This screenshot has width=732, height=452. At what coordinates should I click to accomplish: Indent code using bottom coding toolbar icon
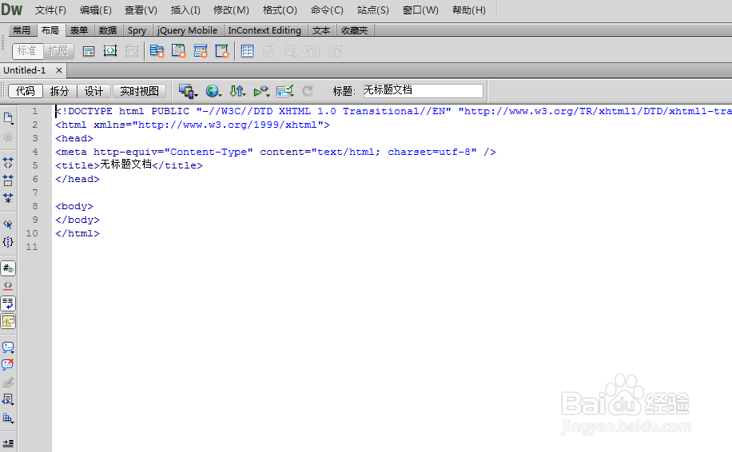8,443
